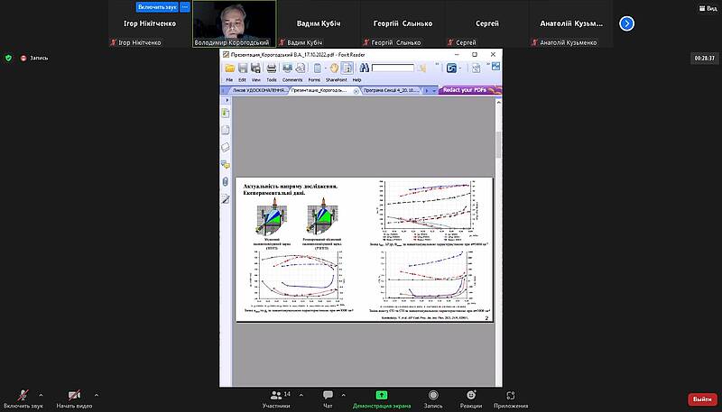Click the blue Включить звук button on tile
Screen dimensions: 722x412
tap(157, 6)
